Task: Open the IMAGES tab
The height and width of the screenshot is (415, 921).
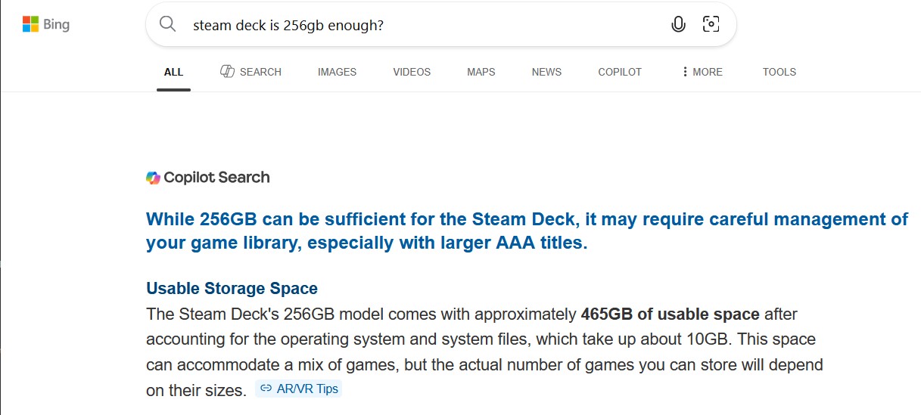Action: [337, 72]
